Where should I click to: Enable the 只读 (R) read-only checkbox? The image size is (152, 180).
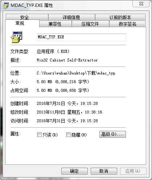click(x=39, y=134)
